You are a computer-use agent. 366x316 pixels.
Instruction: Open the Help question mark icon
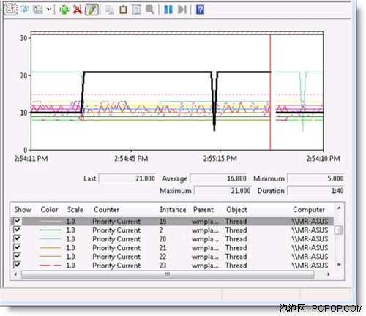coord(200,10)
